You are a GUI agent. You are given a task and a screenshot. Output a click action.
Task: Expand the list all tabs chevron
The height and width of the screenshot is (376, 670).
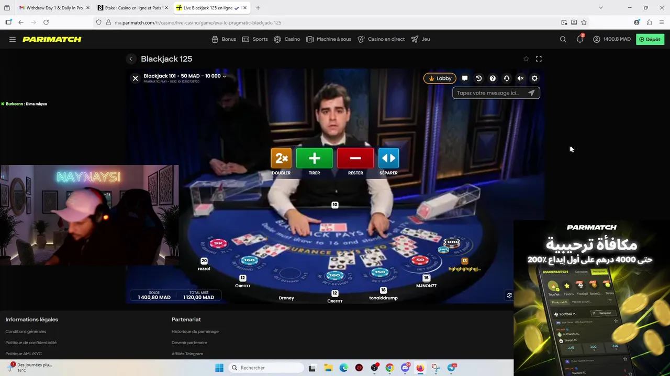tap(600, 8)
